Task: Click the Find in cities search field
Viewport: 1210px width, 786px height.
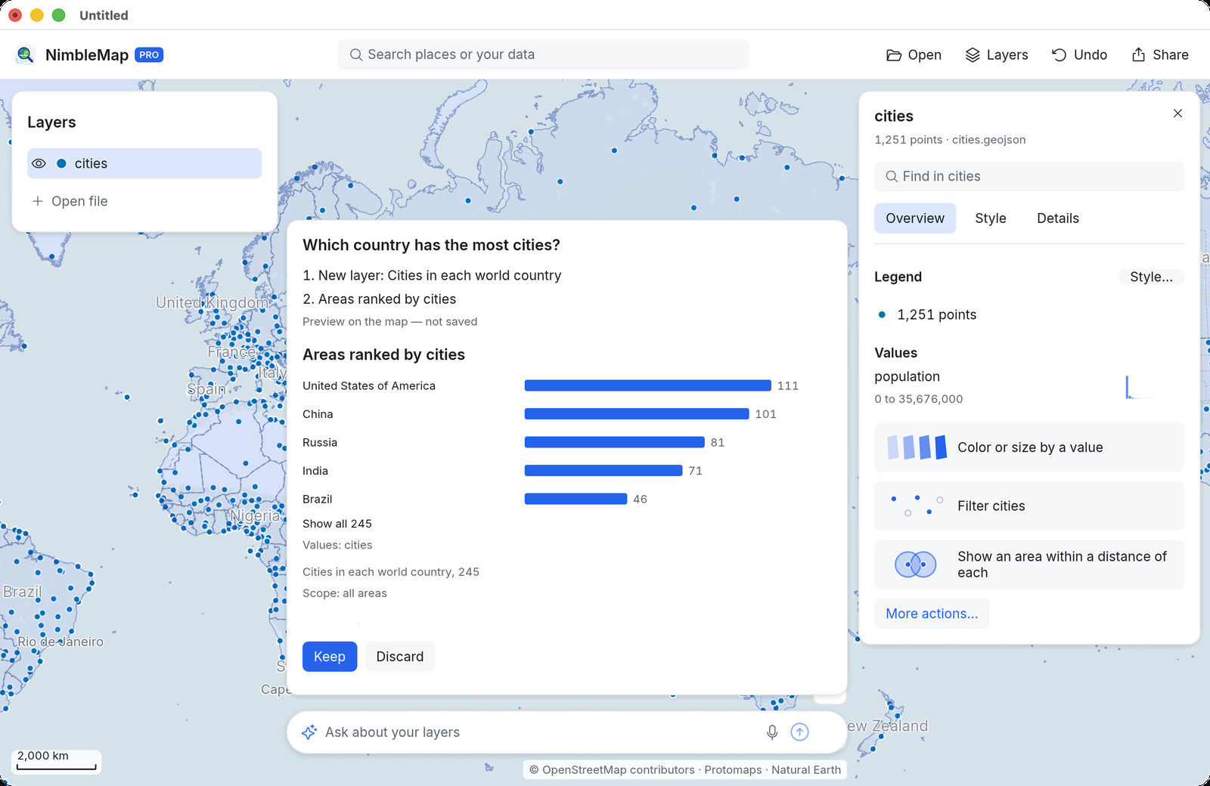Action: click(x=1029, y=176)
